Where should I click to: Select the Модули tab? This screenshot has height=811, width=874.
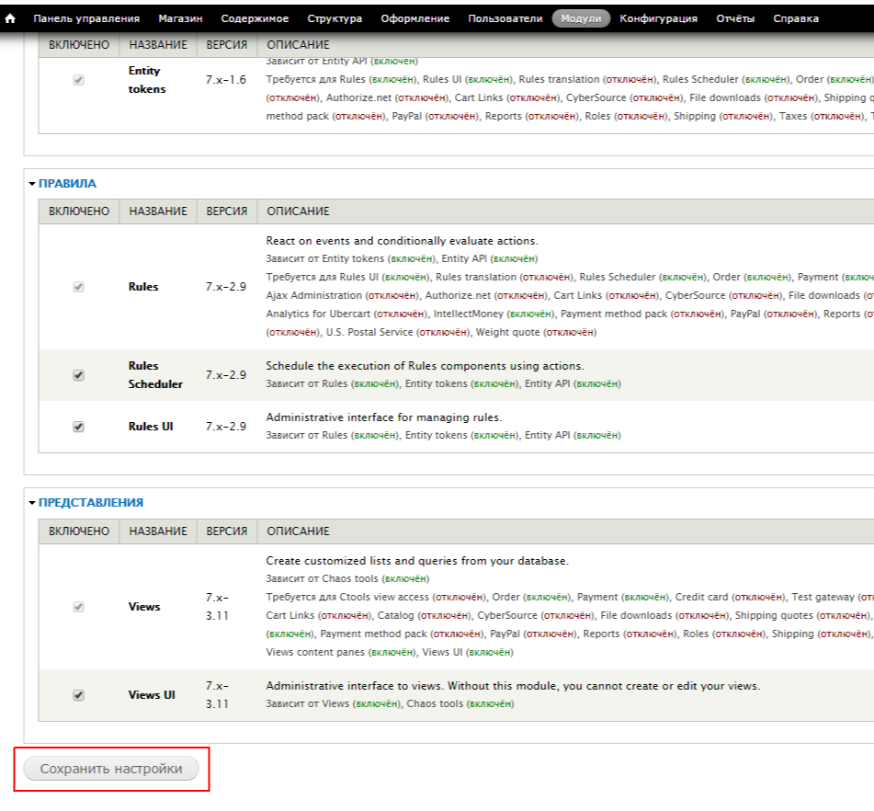[581, 18]
